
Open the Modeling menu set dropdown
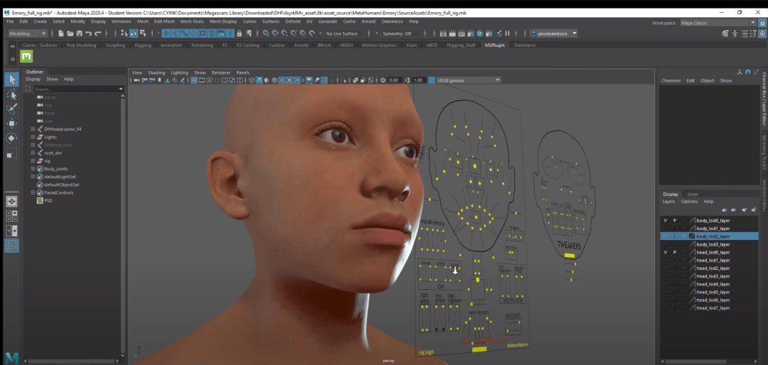(x=28, y=33)
